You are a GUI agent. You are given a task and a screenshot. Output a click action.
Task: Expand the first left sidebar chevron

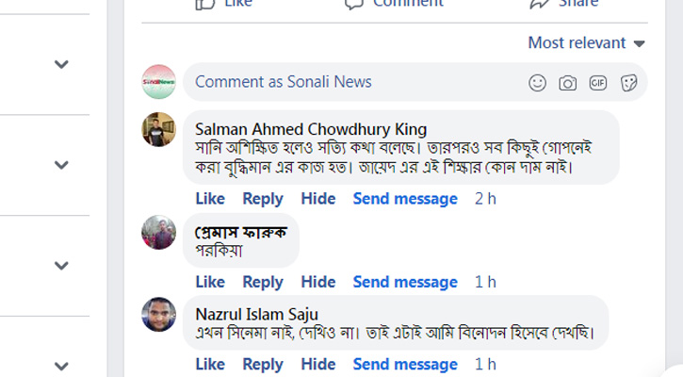tap(61, 64)
